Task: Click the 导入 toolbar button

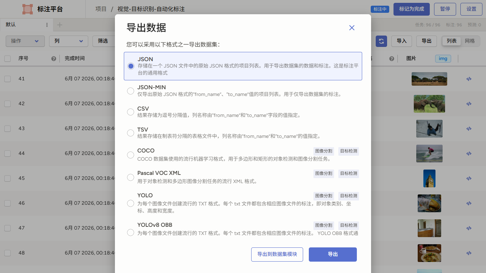Action: [402, 41]
